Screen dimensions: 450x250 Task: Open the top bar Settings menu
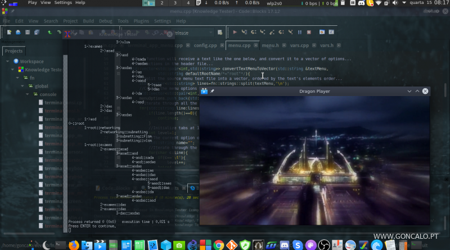pos(63,3)
